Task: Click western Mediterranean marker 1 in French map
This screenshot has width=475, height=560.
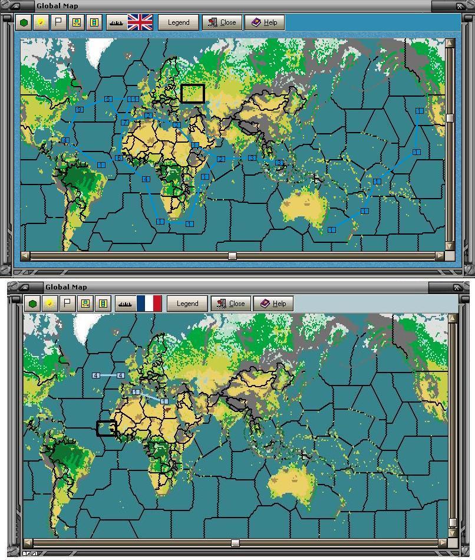Action: pyautogui.click(x=136, y=392)
